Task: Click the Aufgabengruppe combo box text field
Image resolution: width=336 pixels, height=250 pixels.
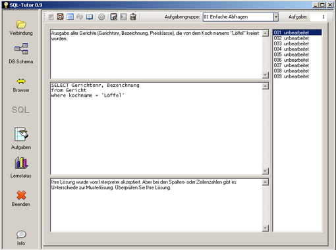Action: click(238, 17)
